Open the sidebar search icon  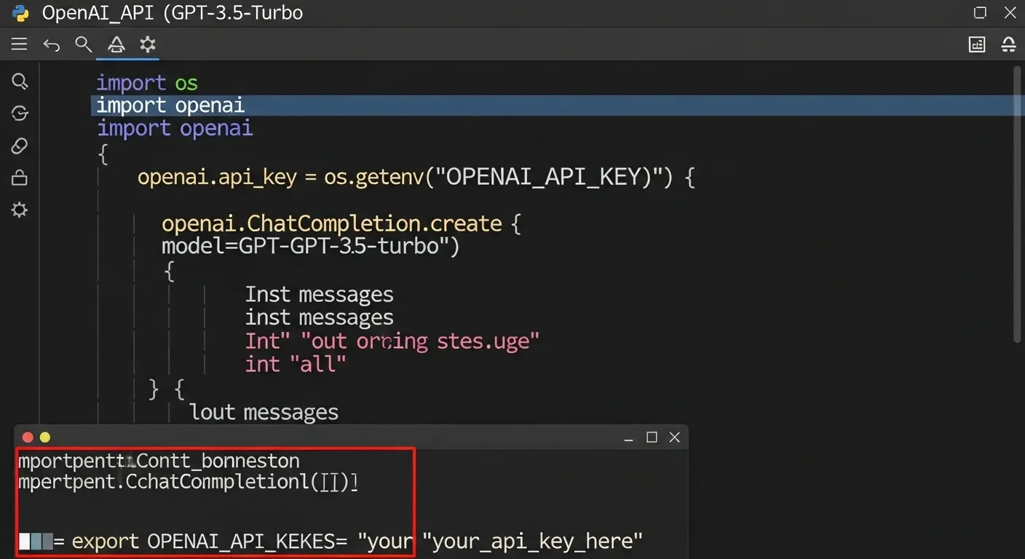(20, 81)
